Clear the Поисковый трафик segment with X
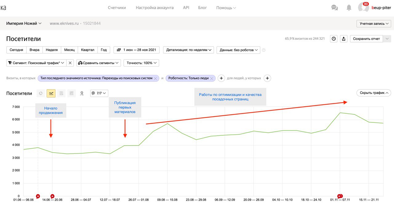The width and height of the screenshot is (394, 210). pyautogui.click(x=70, y=63)
